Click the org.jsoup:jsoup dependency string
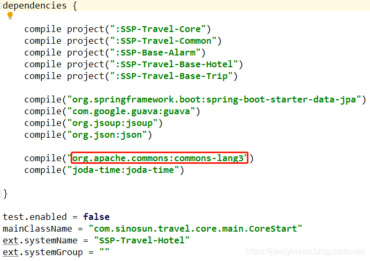 pyautogui.click(x=112, y=123)
